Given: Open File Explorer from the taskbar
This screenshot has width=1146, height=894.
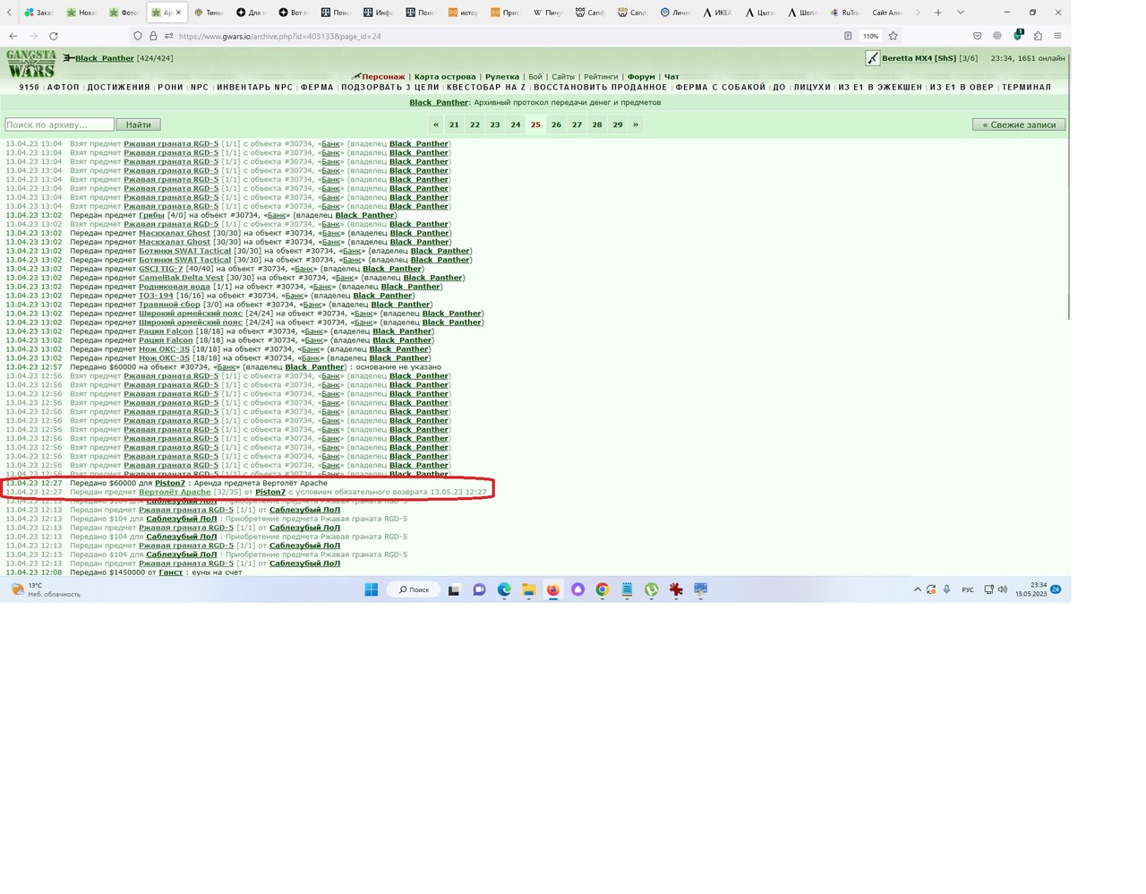Looking at the screenshot, I should pyautogui.click(x=529, y=589).
